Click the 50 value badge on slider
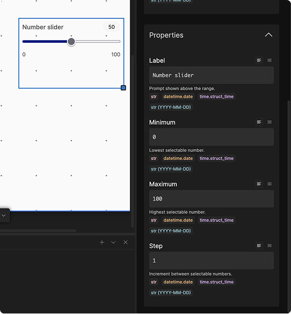The width and height of the screenshot is (291, 314). point(111,27)
